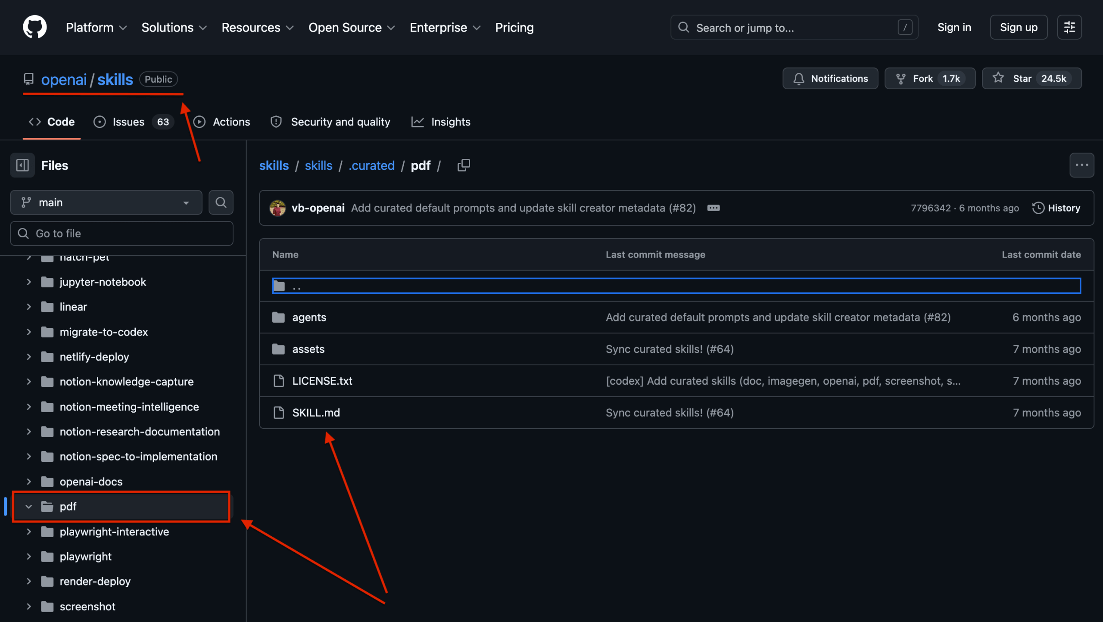Open notion-spec-to-implementation folder in tree
This screenshot has width=1103, height=622.
pos(138,457)
